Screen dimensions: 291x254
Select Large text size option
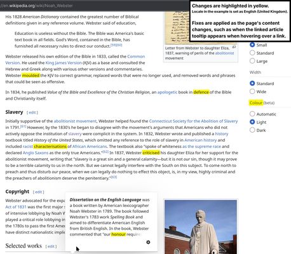[252, 61]
